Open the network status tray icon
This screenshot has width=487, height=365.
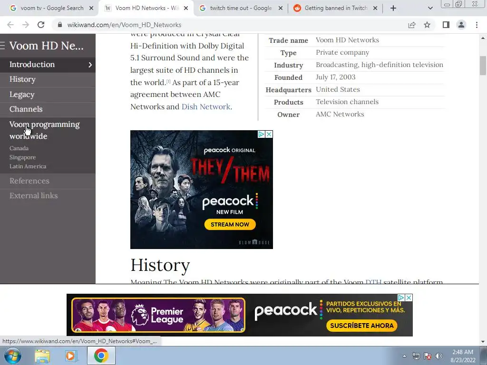pos(416,356)
